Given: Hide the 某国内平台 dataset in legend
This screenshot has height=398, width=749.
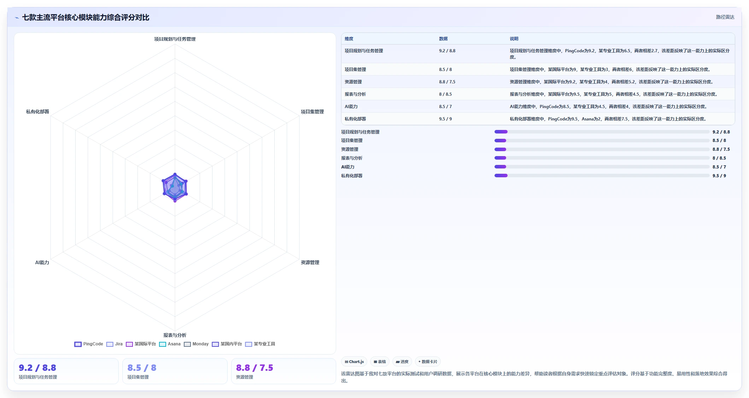Looking at the screenshot, I should pyautogui.click(x=227, y=344).
